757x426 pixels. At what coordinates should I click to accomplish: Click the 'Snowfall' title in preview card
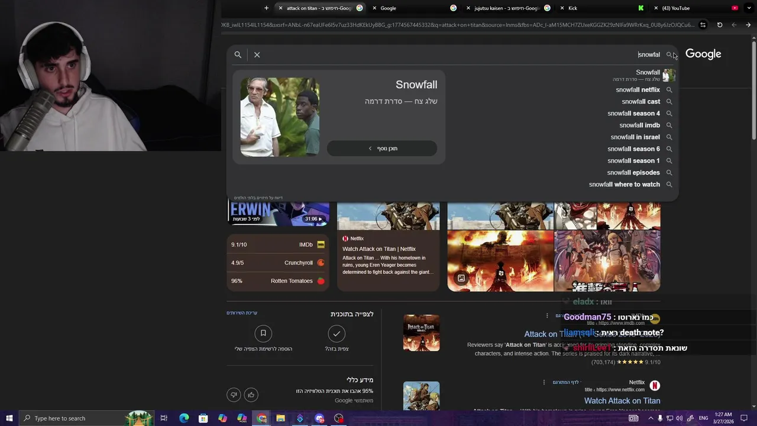pos(416,85)
